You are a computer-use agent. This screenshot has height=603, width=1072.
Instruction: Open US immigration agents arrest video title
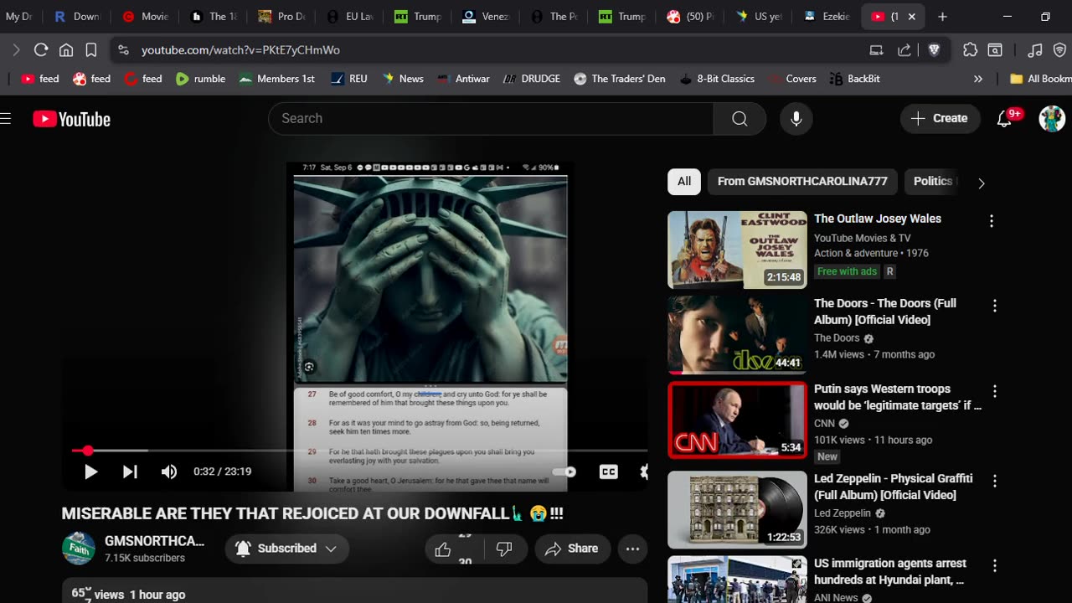tap(890, 572)
